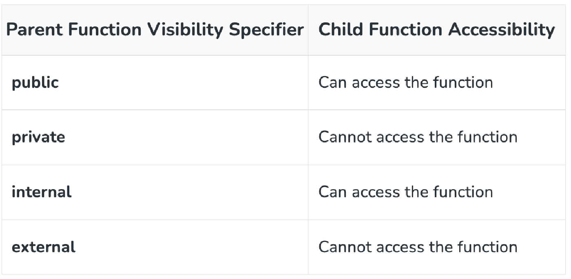The width and height of the screenshot is (571, 279).
Task: Click the word "Cannot" in the external row
Action: coord(345,247)
